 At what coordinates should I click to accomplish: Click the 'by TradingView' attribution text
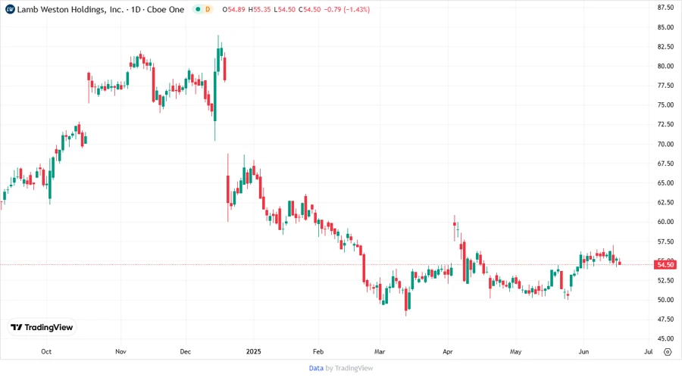click(349, 368)
